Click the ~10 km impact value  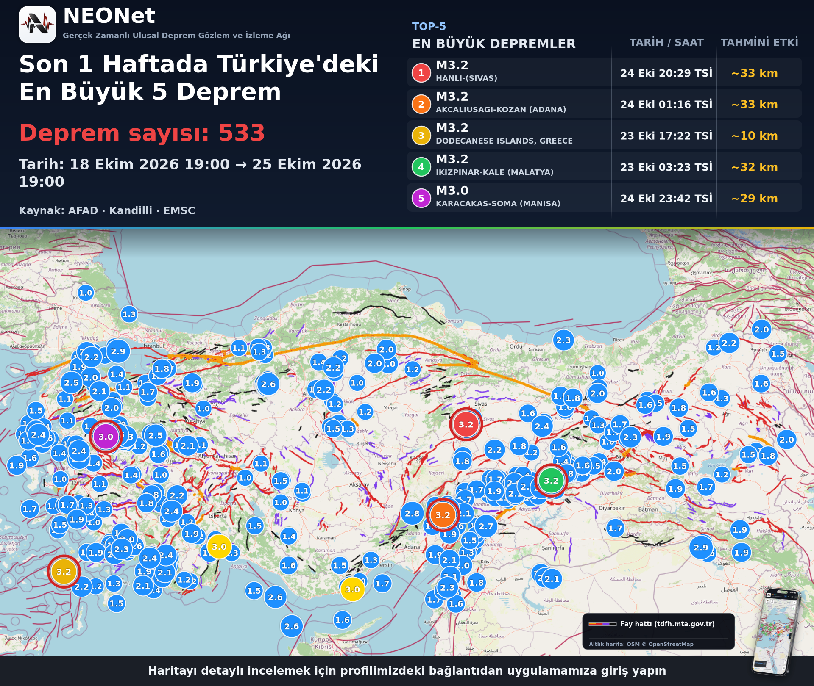(x=755, y=136)
